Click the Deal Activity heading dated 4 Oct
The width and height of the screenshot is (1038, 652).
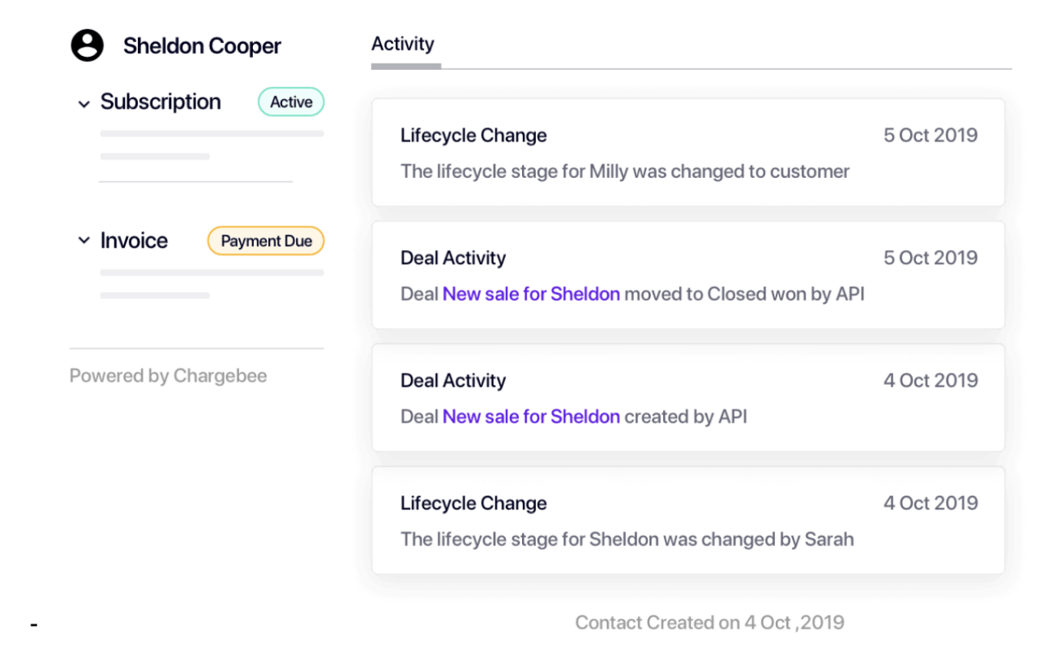coord(452,380)
